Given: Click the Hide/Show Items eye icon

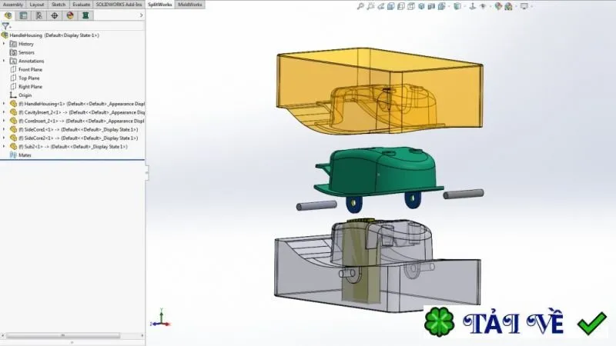Looking at the screenshot, I should click(x=483, y=6).
